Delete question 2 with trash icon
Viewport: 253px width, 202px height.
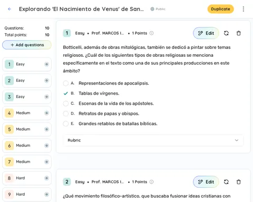239,182
